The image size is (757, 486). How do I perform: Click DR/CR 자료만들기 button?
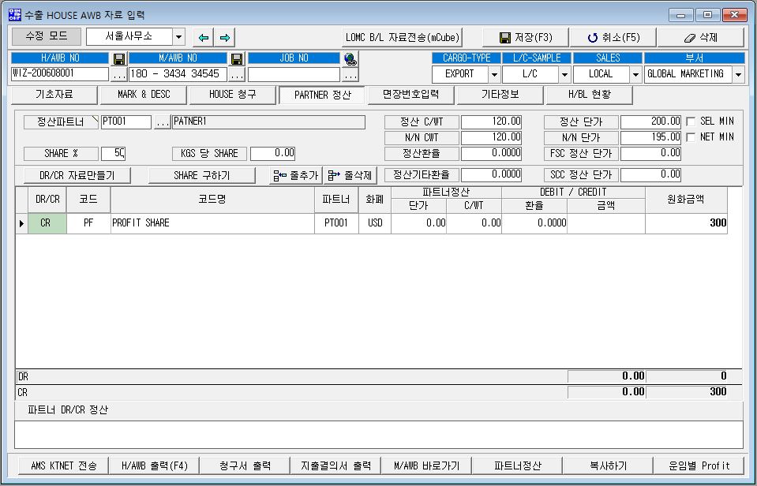[x=77, y=175]
